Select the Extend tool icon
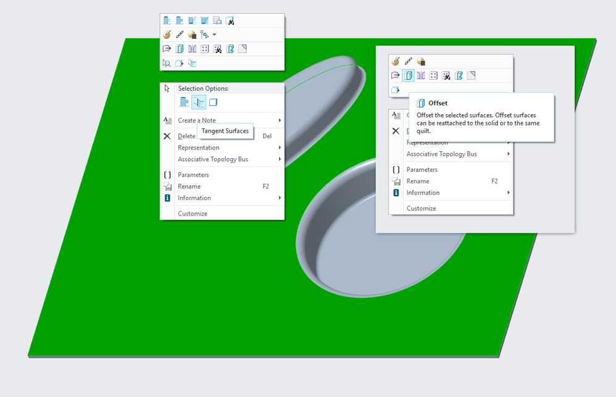 166,48
